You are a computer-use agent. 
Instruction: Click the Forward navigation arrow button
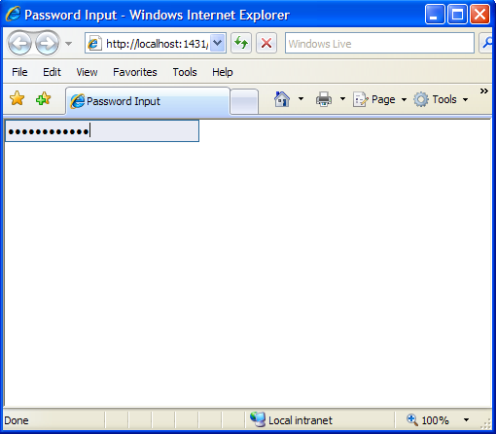click(48, 43)
